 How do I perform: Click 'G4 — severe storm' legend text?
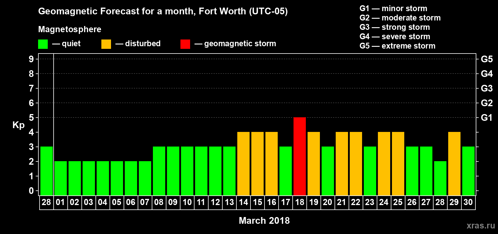point(395,37)
